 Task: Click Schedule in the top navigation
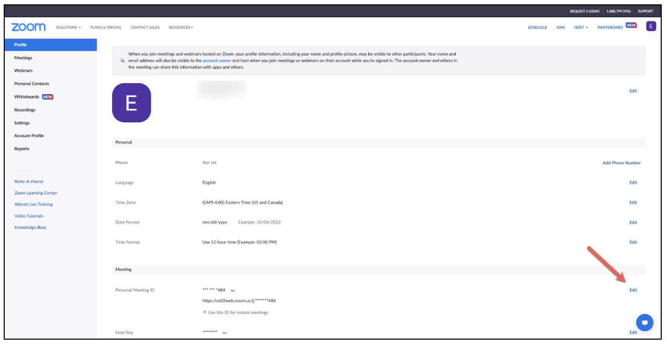click(537, 28)
